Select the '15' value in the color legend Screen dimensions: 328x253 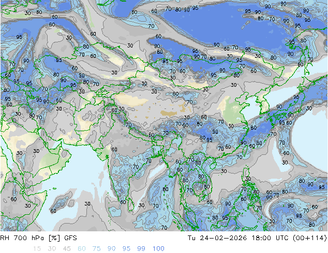[37, 249]
